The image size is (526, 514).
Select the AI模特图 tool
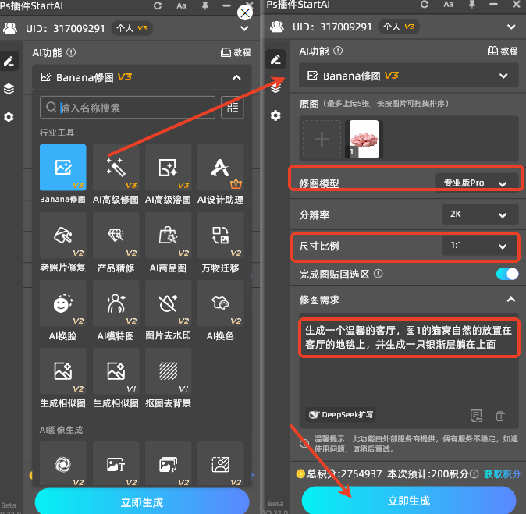coord(116,303)
